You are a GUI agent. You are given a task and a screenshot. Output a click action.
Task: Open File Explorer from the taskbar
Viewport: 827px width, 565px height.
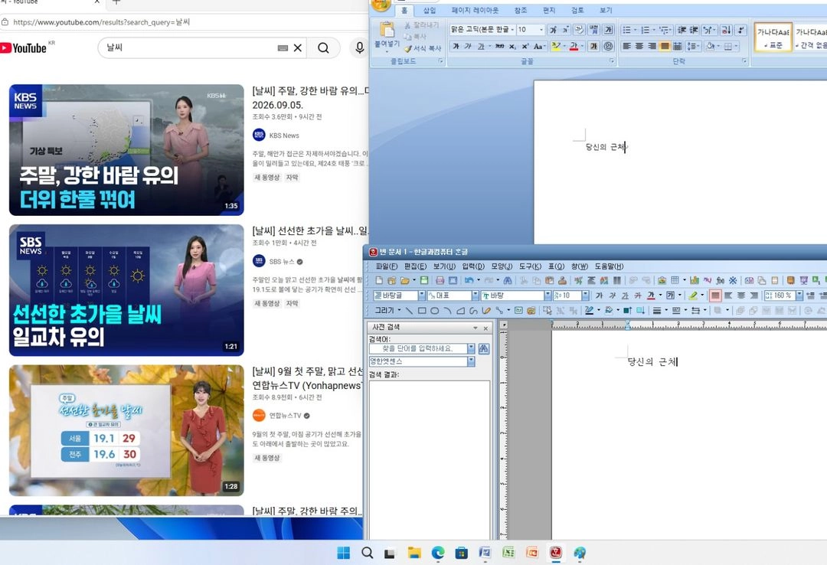(414, 552)
